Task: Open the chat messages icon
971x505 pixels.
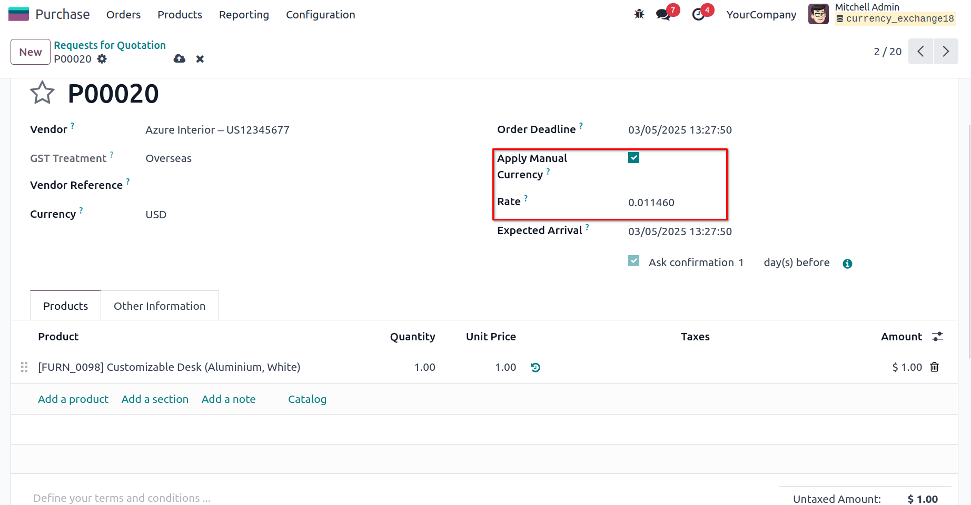Action: coord(663,14)
